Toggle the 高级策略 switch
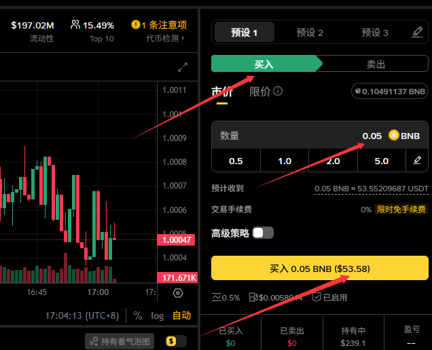 pyautogui.click(x=262, y=233)
